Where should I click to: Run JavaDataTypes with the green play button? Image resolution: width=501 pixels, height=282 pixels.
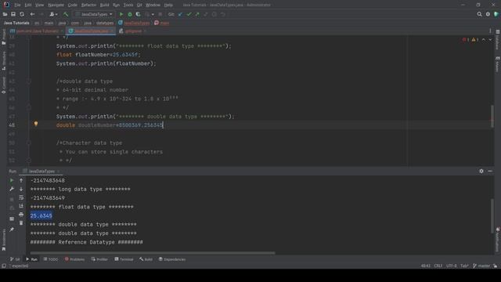[121, 14]
